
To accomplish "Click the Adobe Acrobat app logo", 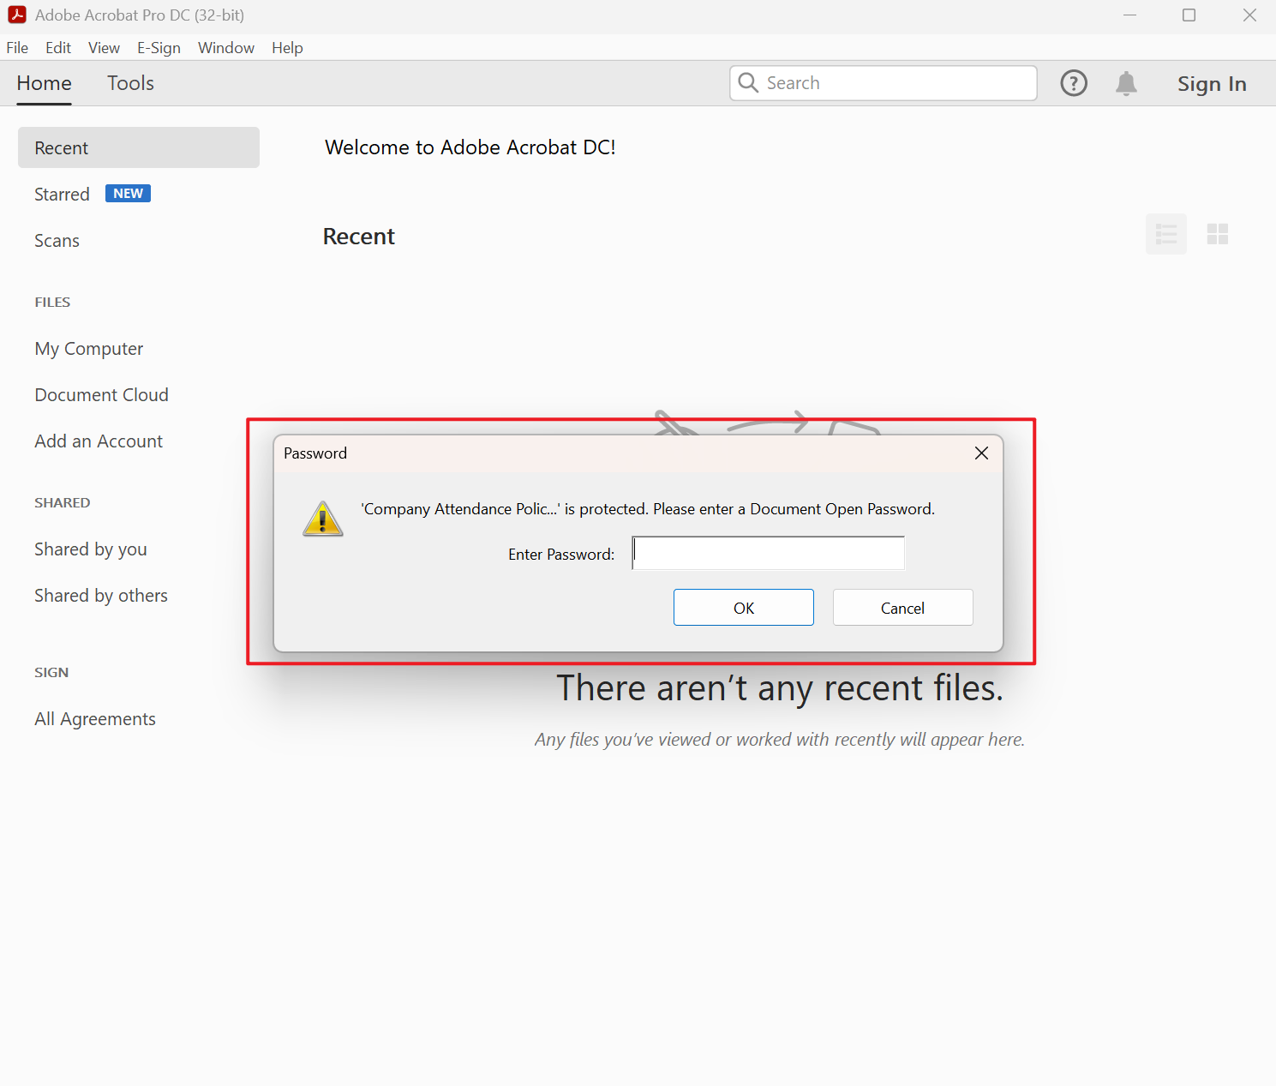I will 17,15.
